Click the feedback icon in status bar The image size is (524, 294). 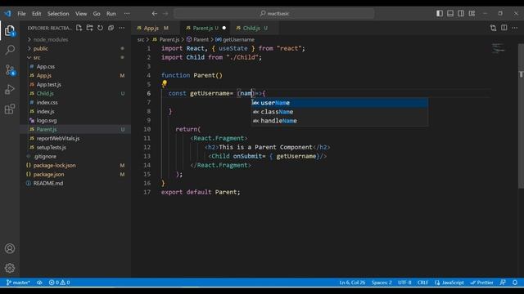503,283
